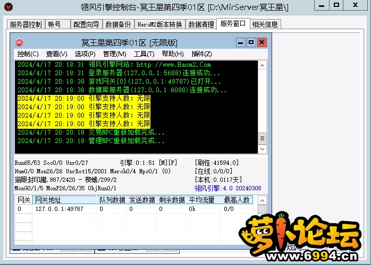The width and height of the screenshot is (371, 265).
Task: Open HeroM2版本转换 tab
Action: point(159,24)
